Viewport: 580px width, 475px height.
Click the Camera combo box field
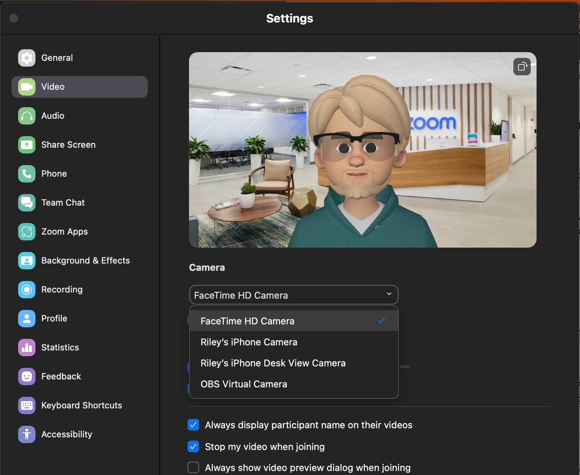pos(294,295)
